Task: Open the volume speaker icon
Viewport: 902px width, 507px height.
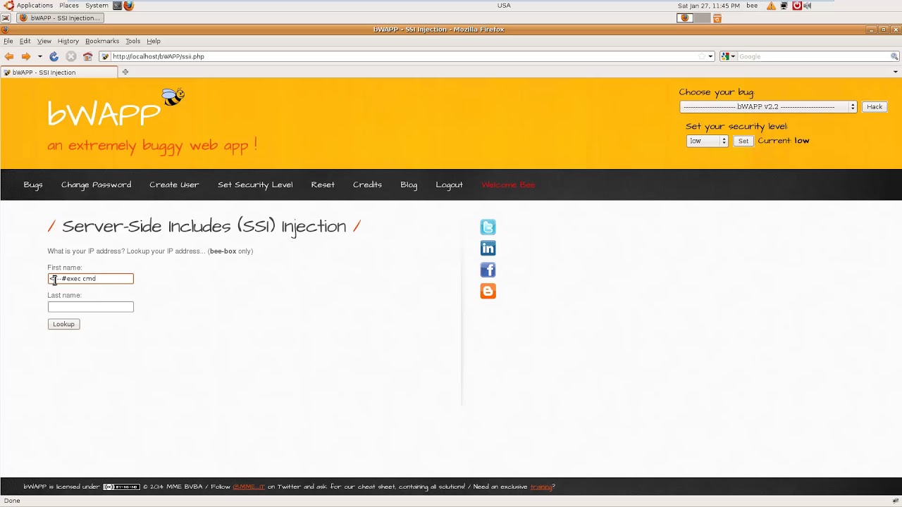Action: pyautogui.click(x=808, y=6)
